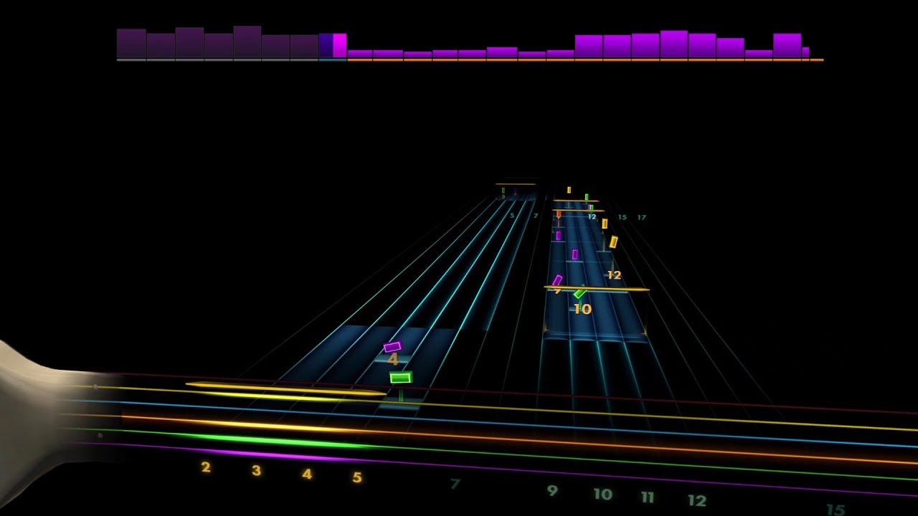Viewport: 918px width, 516px height.
Task: Click dim fret number 15 on fretboard number row
Action: tap(836, 510)
